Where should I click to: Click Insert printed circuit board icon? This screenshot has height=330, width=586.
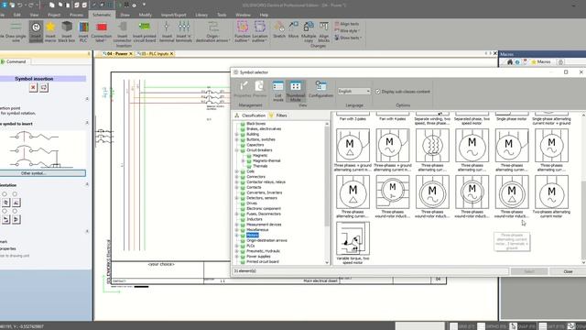pos(145,27)
